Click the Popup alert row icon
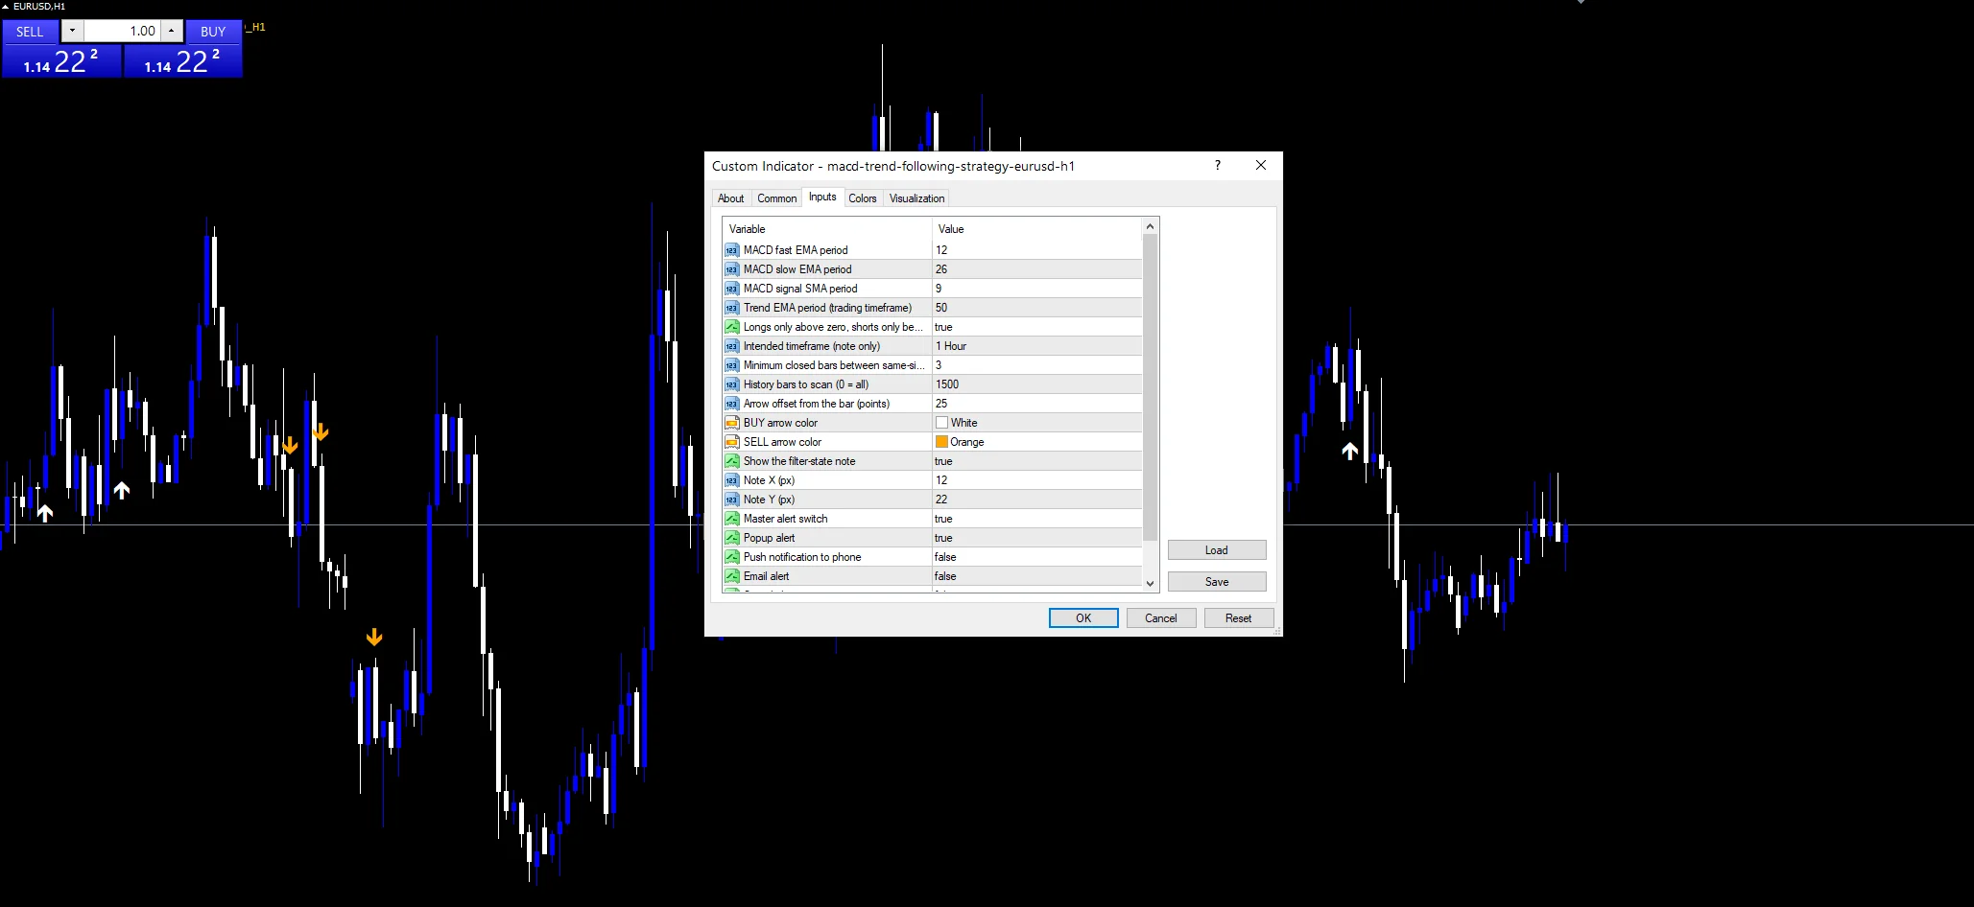 (x=732, y=538)
